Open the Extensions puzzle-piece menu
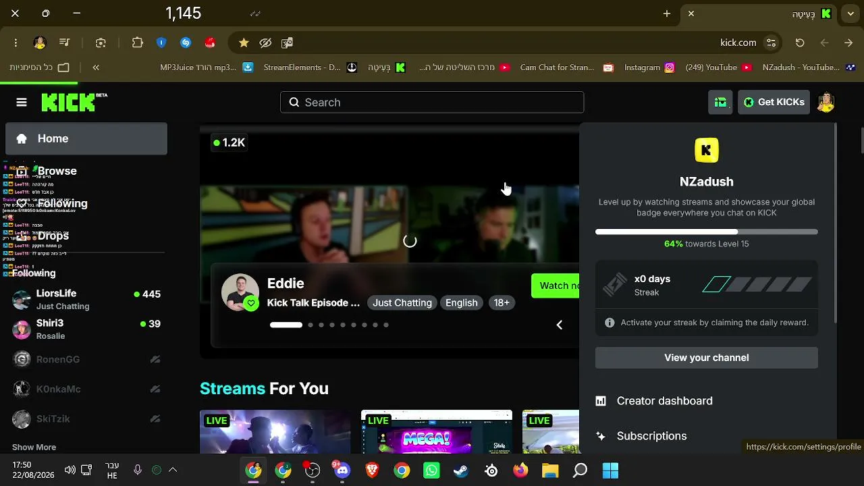This screenshot has height=486, width=864. click(138, 43)
